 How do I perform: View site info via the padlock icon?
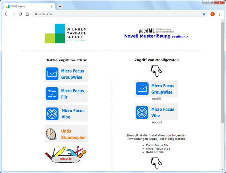tap(36, 14)
